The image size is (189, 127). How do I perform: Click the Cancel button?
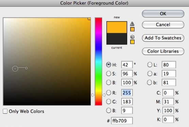pyautogui.click(x=163, y=25)
